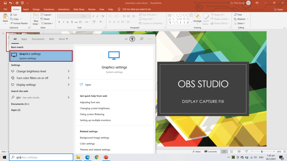This screenshot has height=161, width=287.
Task: Switch to Slide Sorter view icon
Action: click(231, 151)
